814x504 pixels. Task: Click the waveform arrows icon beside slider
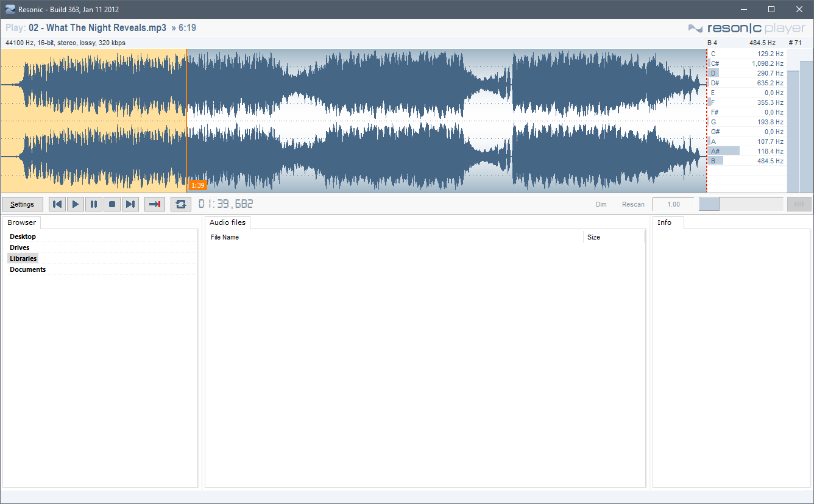pos(799,204)
